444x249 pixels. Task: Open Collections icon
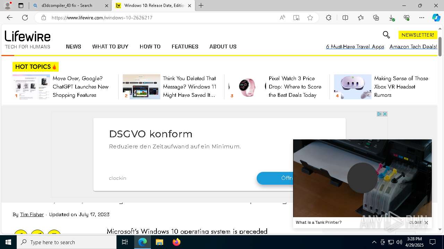tap(376, 18)
